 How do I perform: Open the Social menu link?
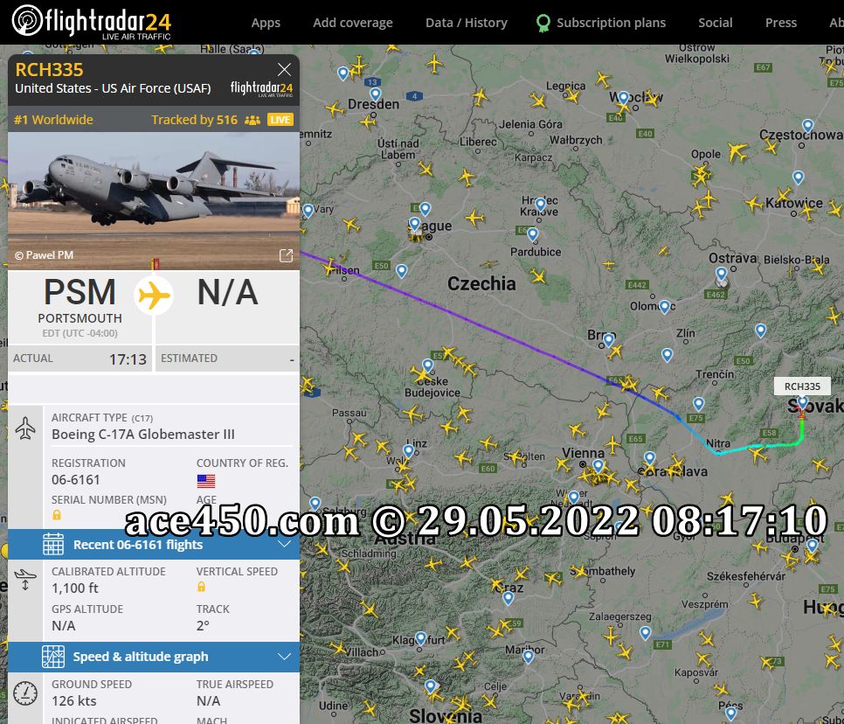coord(715,23)
